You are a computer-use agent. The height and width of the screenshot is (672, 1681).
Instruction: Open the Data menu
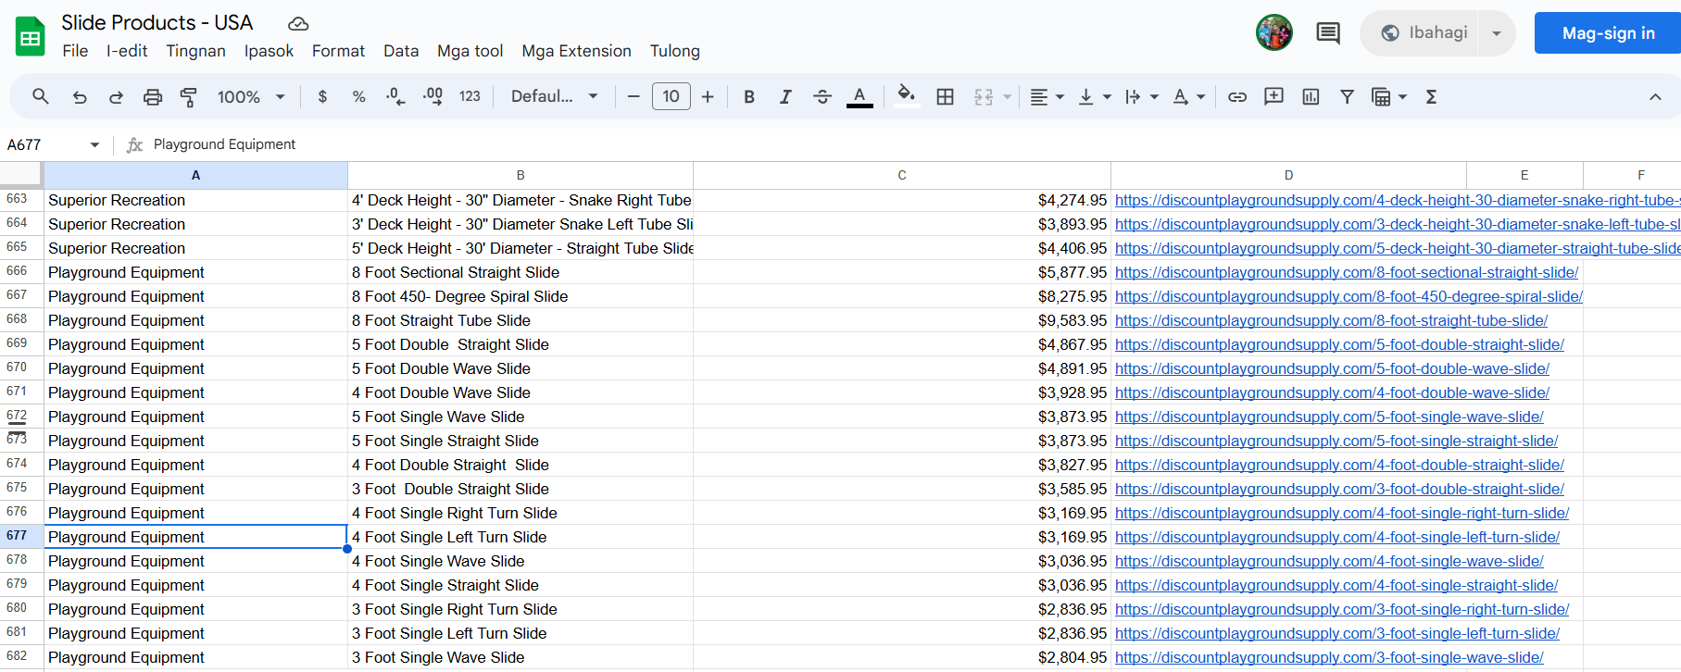[x=401, y=51]
